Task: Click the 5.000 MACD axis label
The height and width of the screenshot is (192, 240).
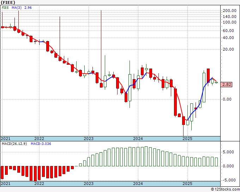Action: [228, 152]
